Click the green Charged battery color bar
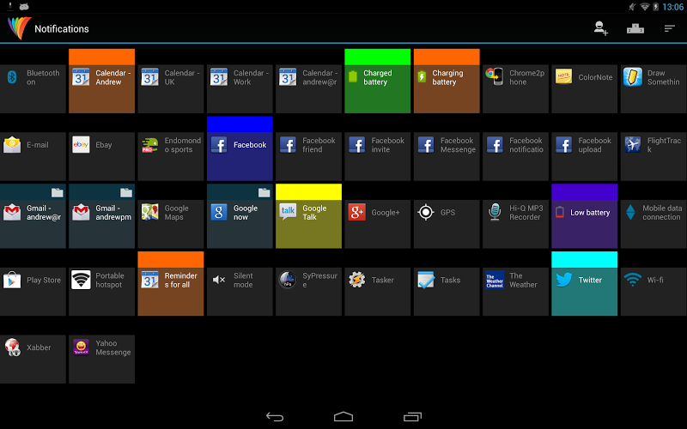Image resolution: width=687 pixels, height=429 pixels. click(x=378, y=57)
